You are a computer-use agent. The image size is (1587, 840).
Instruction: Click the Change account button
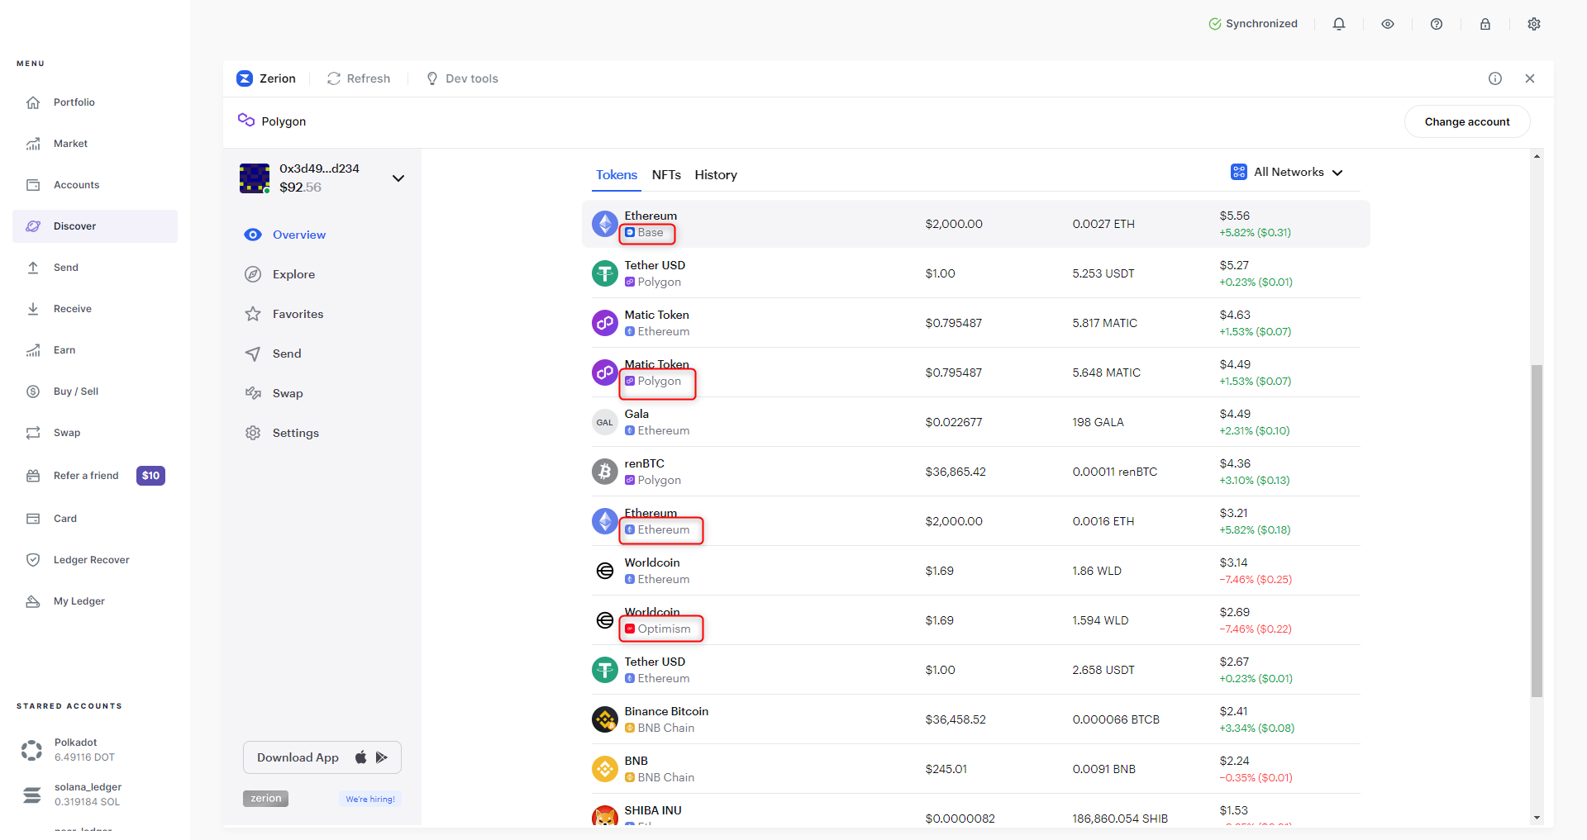click(1466, 121)
